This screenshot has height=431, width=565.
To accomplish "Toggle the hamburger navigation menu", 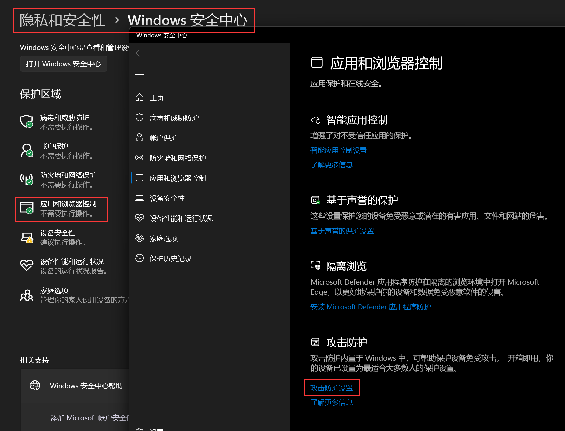I will point(139,73).
